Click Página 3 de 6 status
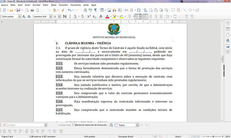 7,137
